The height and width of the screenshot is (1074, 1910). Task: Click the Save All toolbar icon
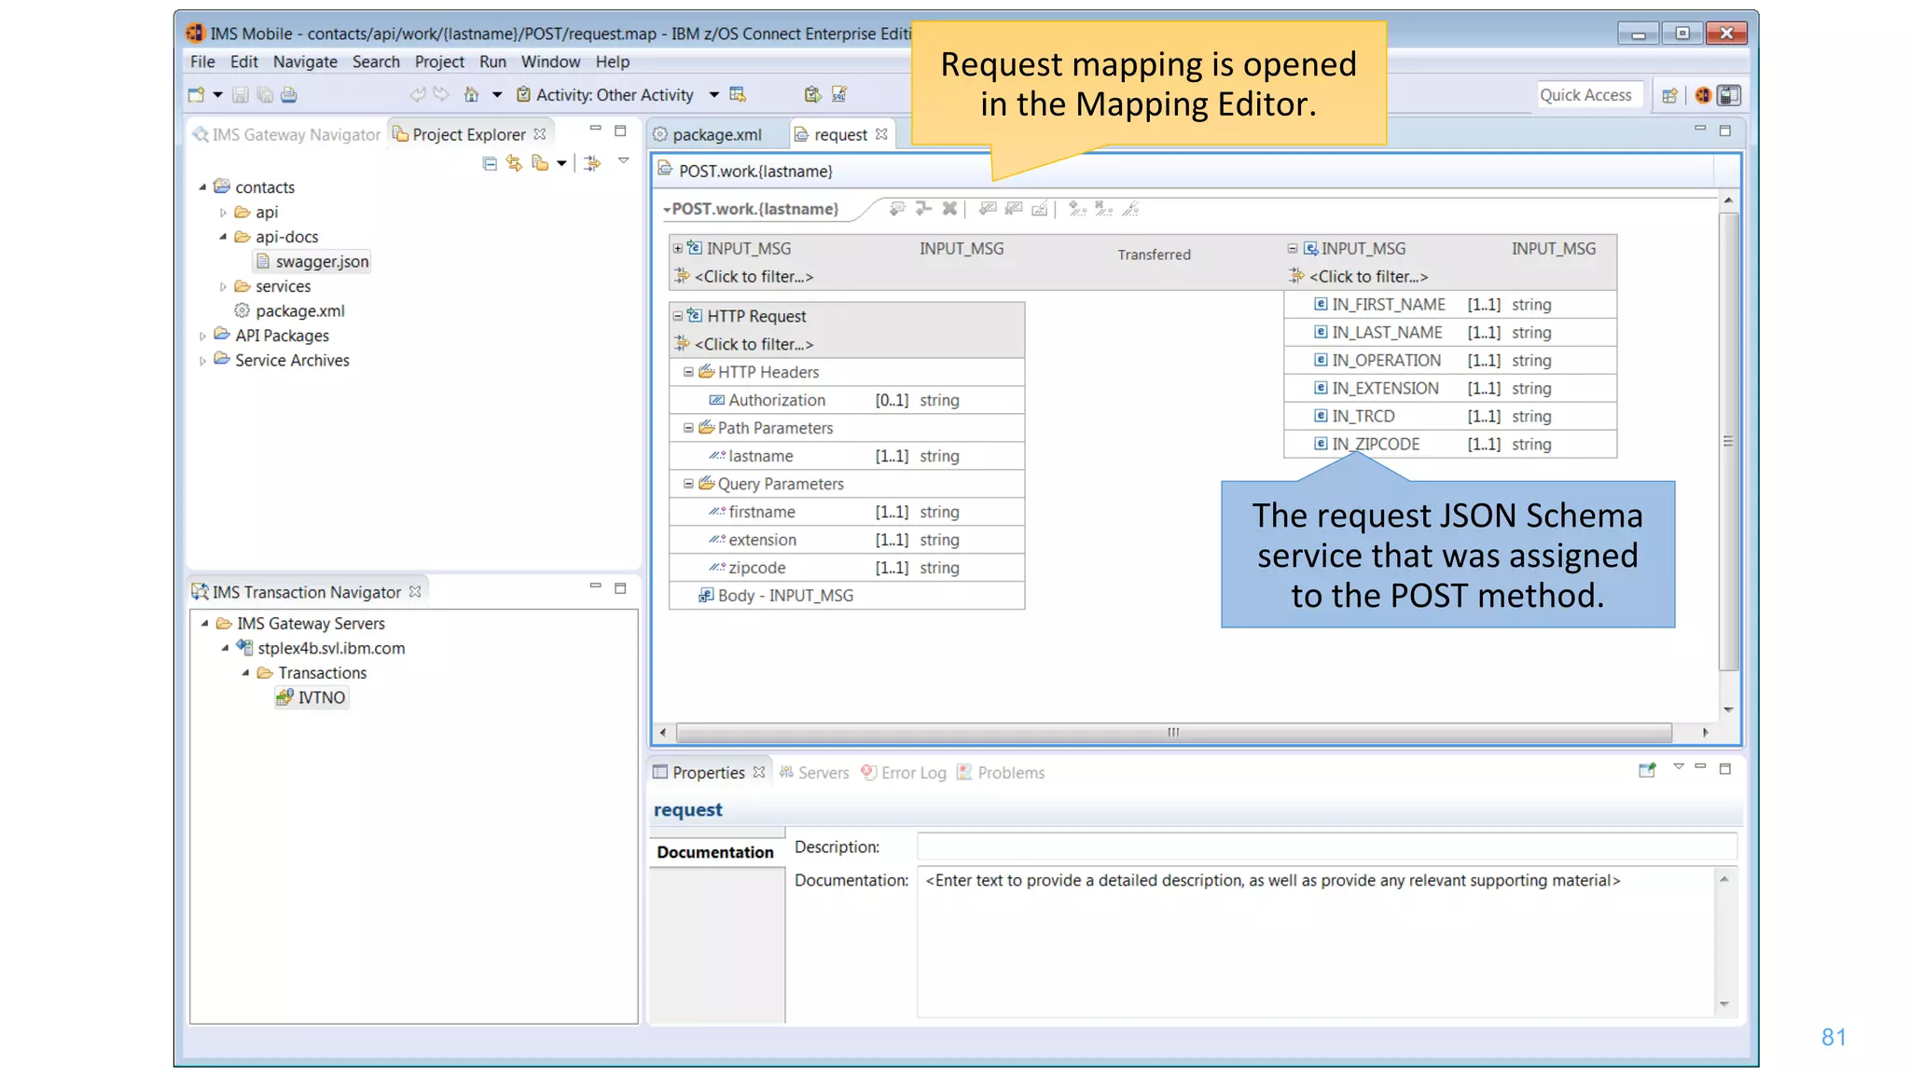(x=265, y=94)
